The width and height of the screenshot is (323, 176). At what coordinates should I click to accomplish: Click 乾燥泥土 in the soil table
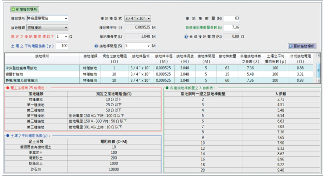(x=36, y=164)
